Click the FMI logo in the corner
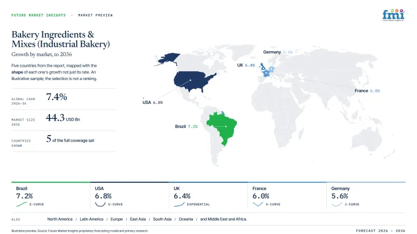Image resolution: width=417 pixels, height=234 pixels. pyautogui.click(x=393, y=15)
